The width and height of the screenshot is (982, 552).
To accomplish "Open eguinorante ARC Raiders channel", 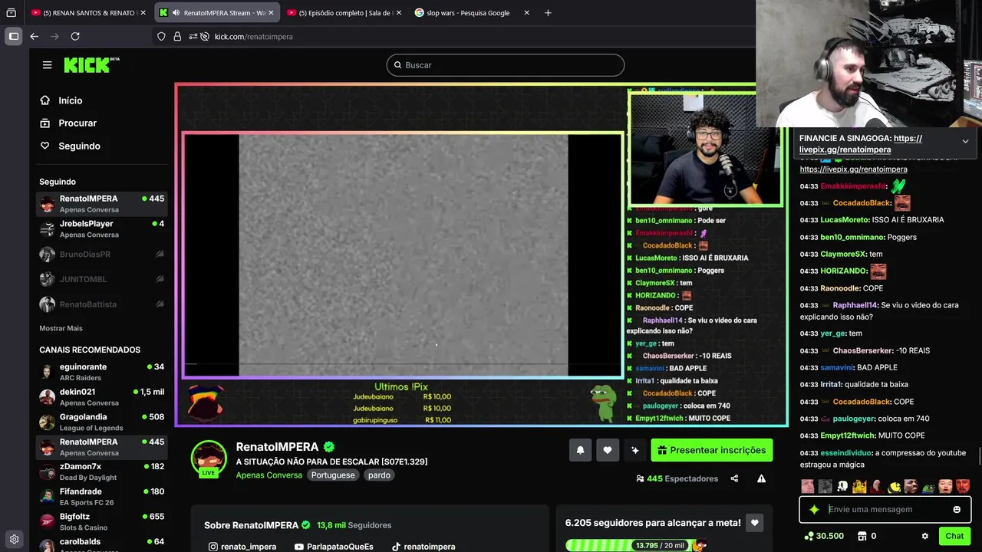I will click(102, 372).
